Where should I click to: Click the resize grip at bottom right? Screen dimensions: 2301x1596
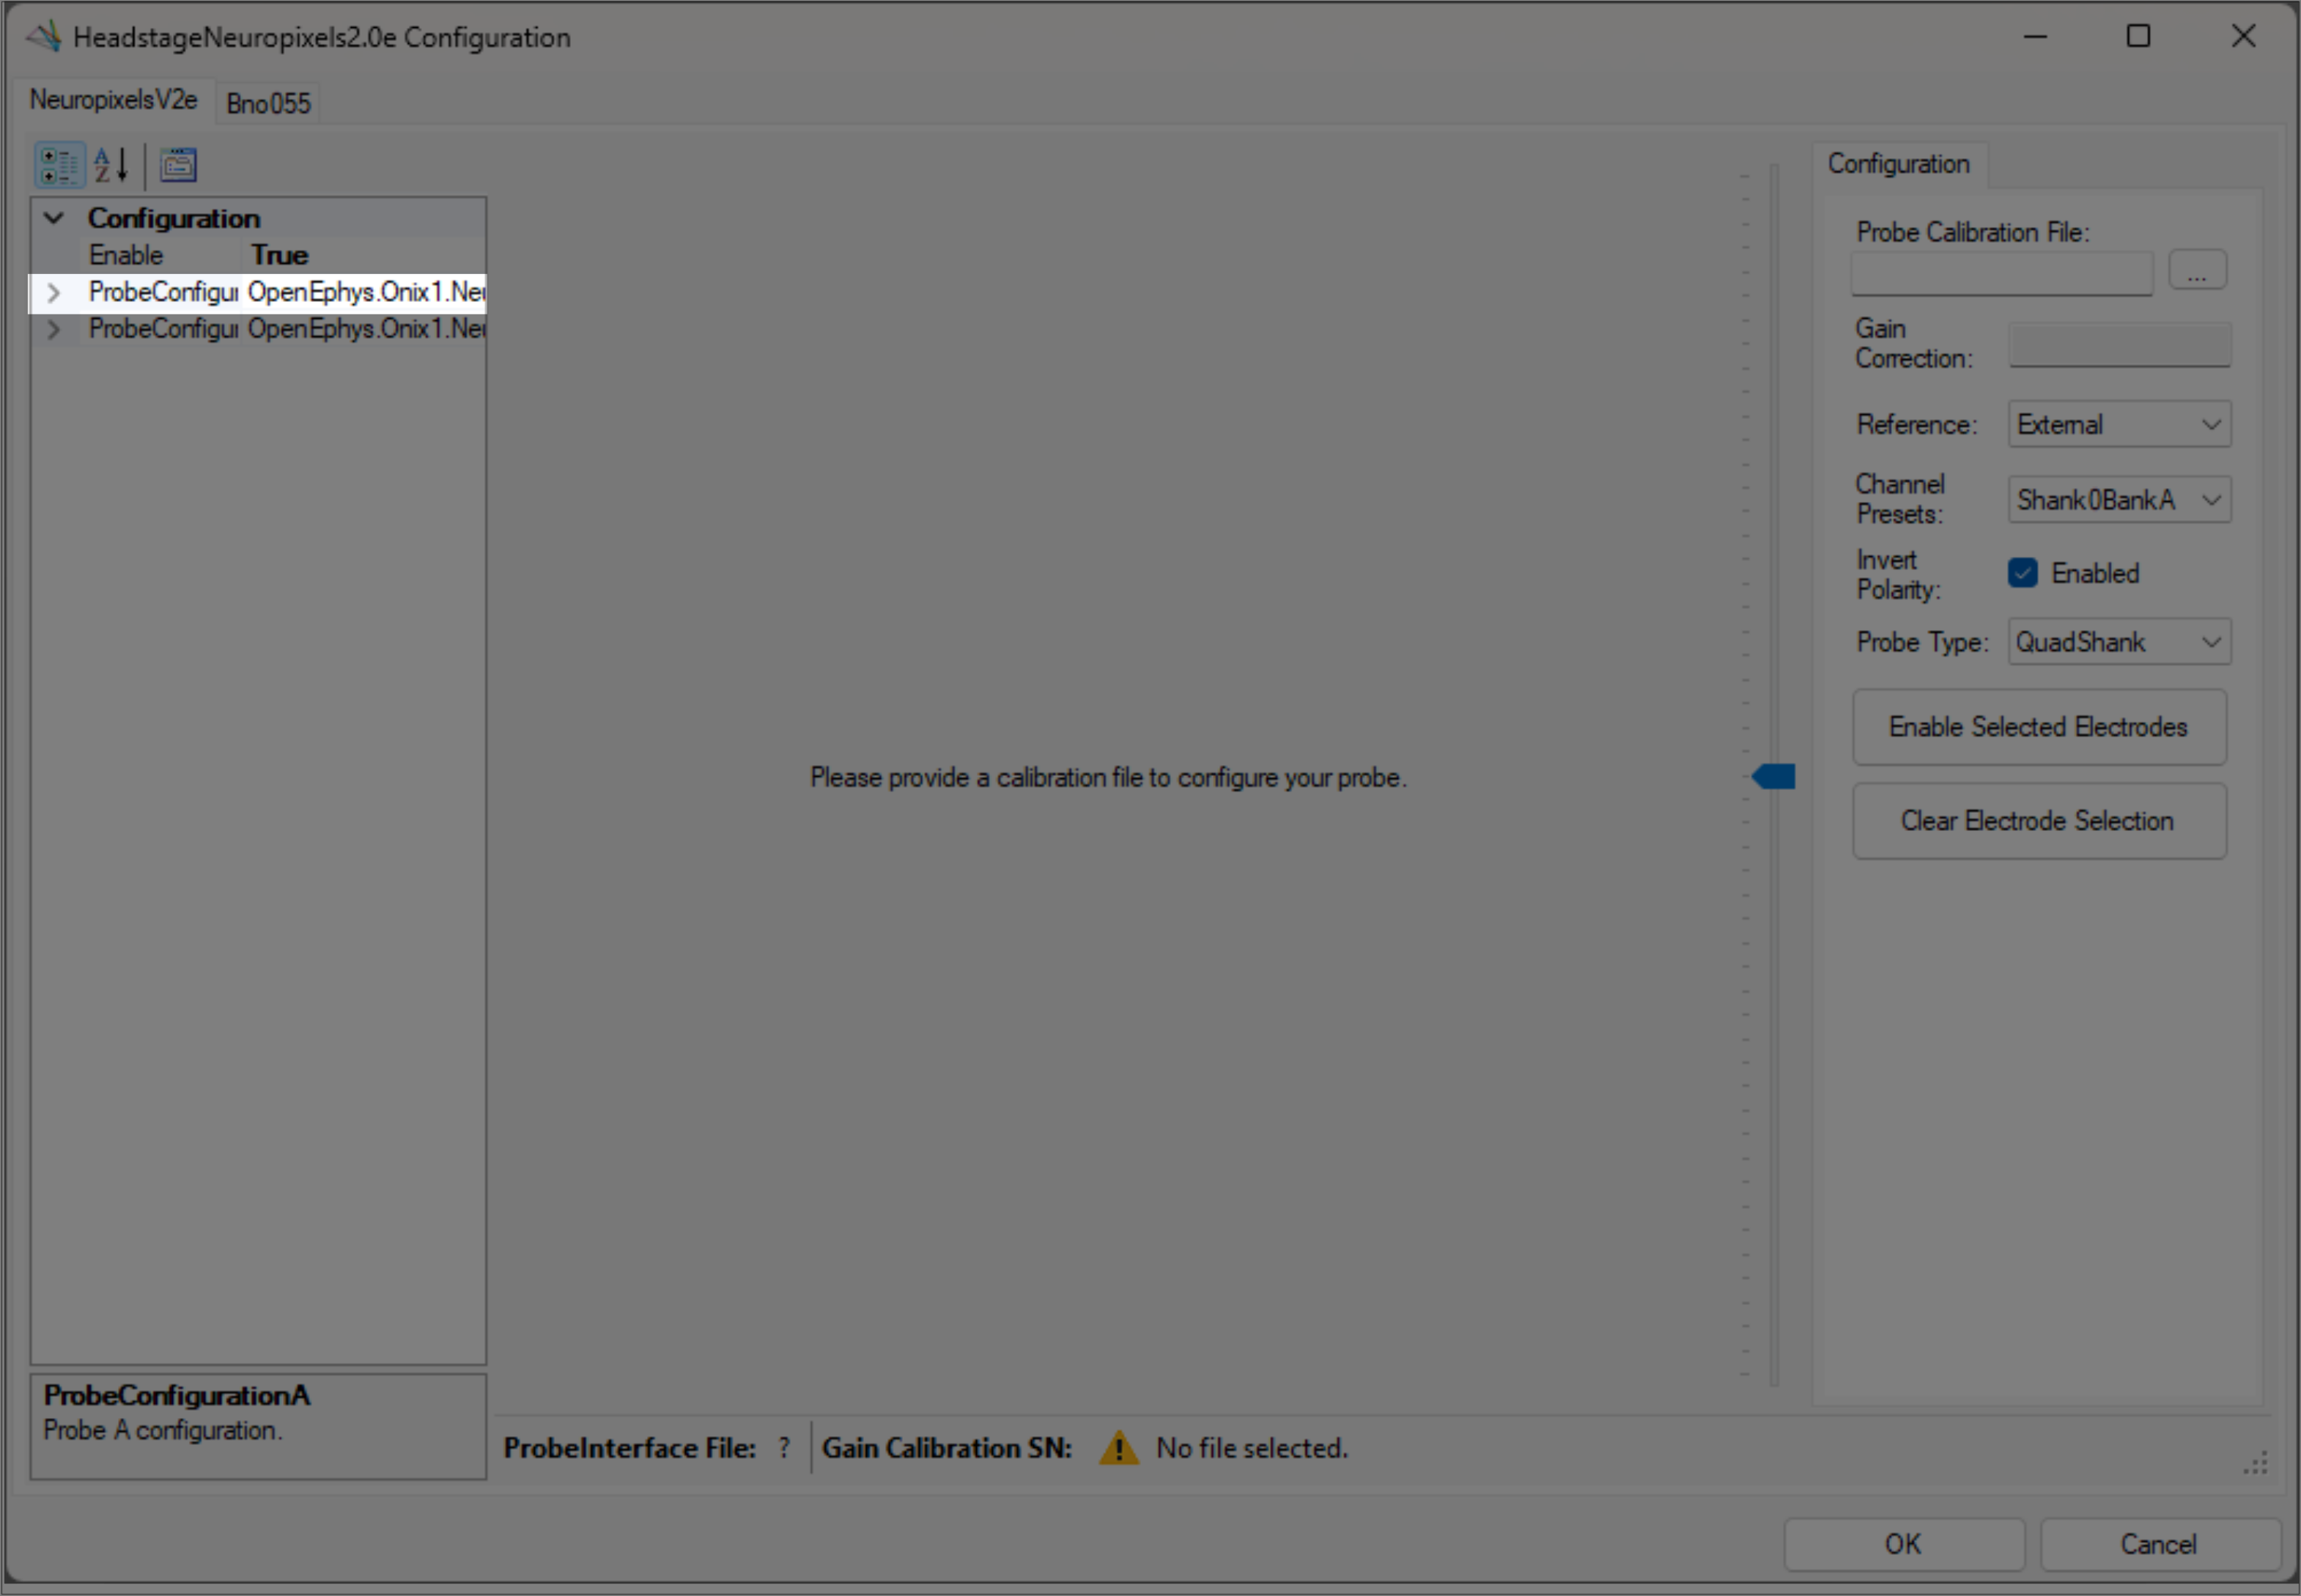pyautogui.click(x=2255, y=1465)
